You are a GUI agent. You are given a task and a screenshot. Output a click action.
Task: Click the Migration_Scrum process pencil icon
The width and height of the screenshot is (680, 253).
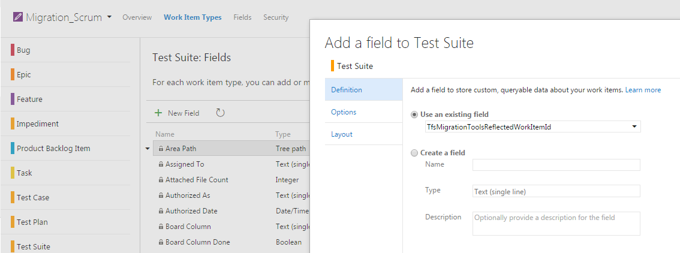click(x=17, y=17)
